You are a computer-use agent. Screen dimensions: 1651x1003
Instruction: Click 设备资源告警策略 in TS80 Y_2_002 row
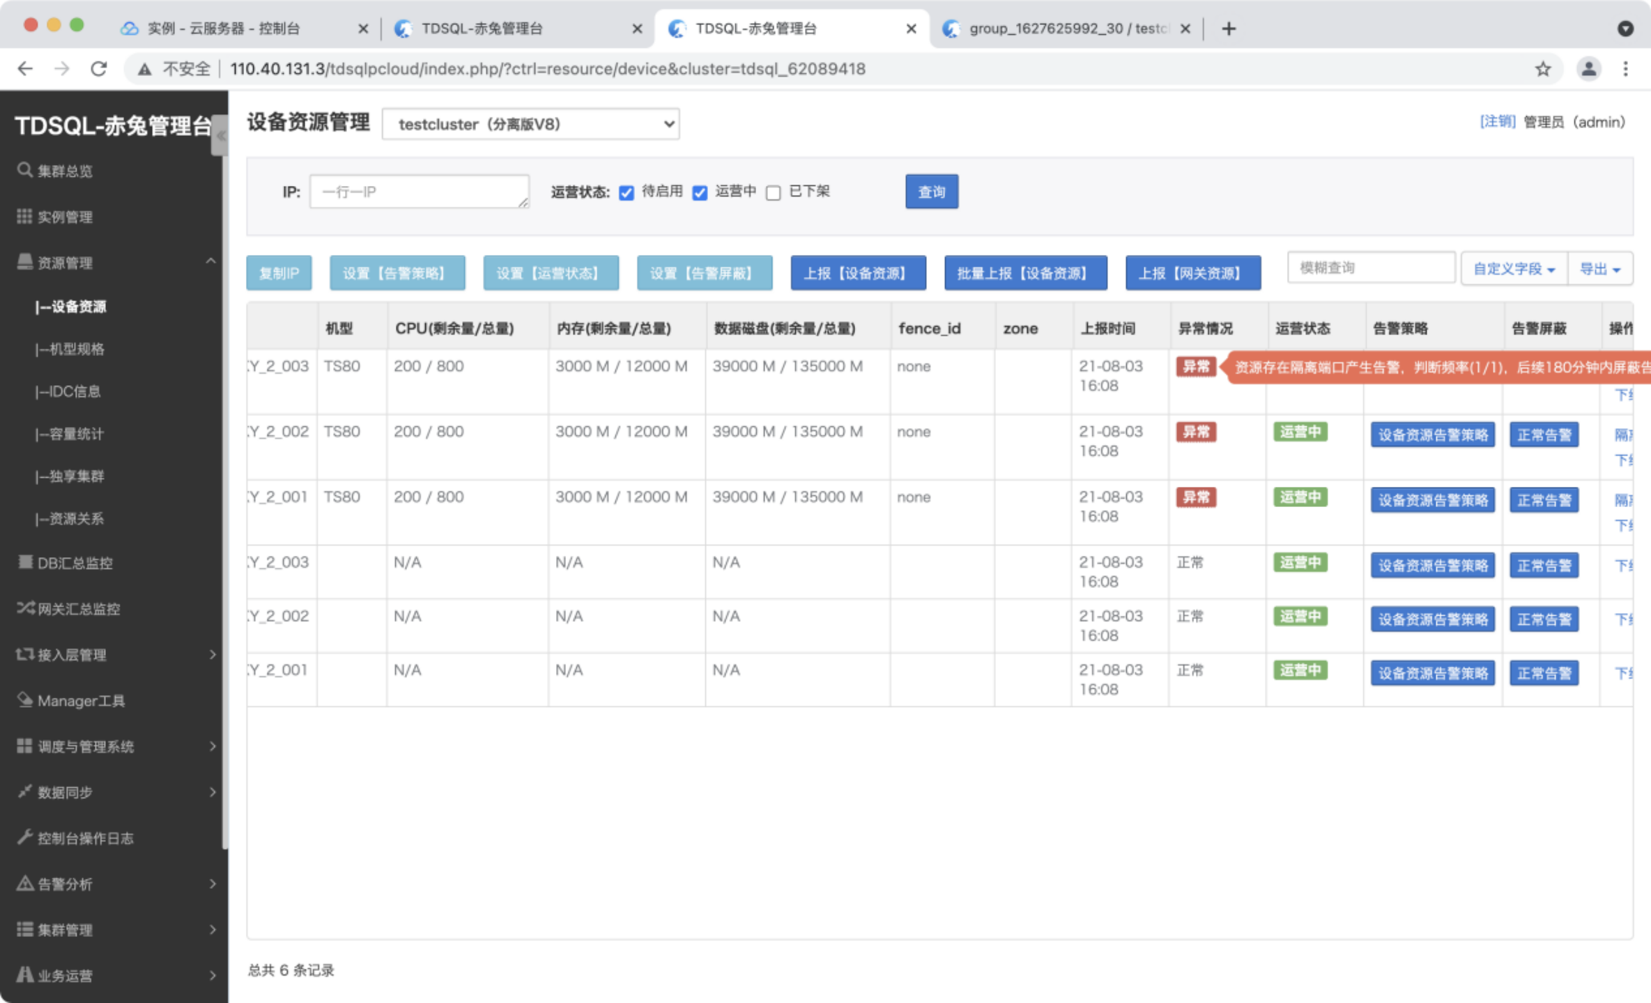(1432, 435)
